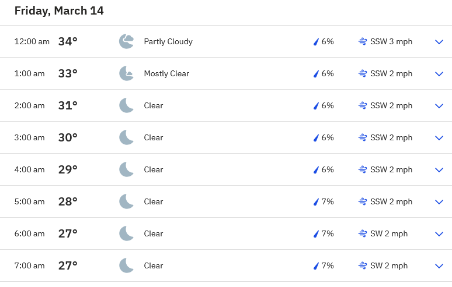Expand the 12:00 am forecast details

tap(439, 41)
